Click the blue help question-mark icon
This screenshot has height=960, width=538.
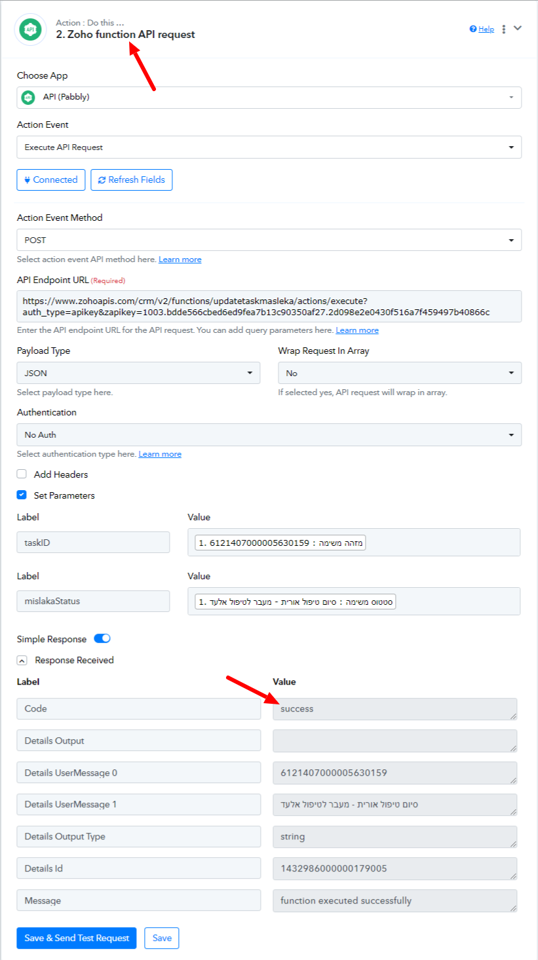[473, 29]
